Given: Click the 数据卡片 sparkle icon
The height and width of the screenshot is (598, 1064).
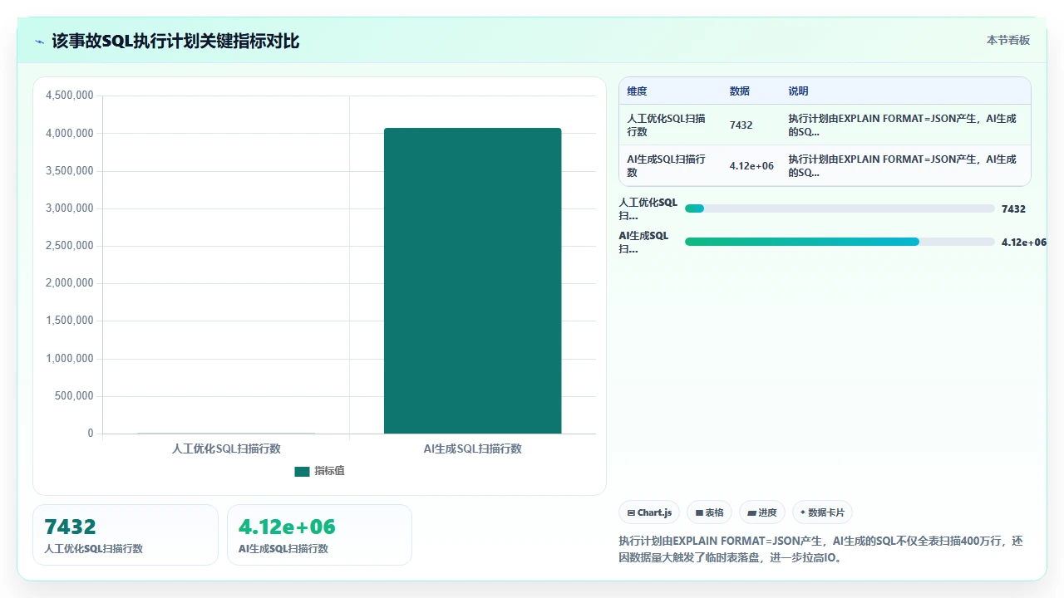Looking at the screenshot, I should pyautogui.click(x=803, y=512).
